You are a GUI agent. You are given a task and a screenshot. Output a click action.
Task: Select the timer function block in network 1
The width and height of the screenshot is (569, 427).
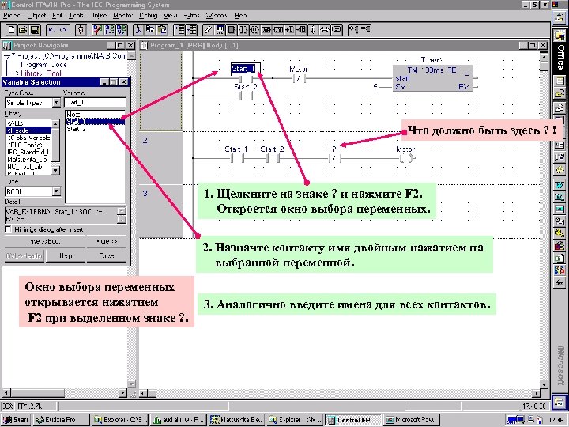click(x=432, y=78)
